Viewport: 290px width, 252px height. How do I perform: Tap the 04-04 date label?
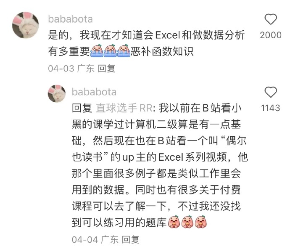pyautogui.click(x=85, y=240)
